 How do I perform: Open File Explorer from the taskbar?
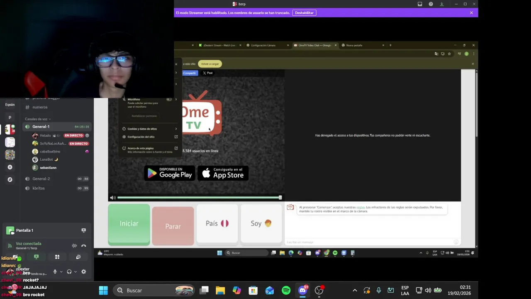[220, 290]
